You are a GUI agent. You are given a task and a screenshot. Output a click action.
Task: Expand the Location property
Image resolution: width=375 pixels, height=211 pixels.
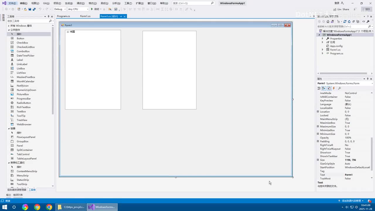coord(318,112)
